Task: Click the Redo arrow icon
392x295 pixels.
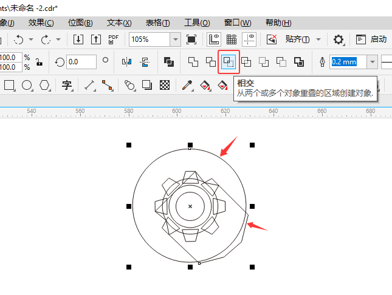Action: point(46,39)
